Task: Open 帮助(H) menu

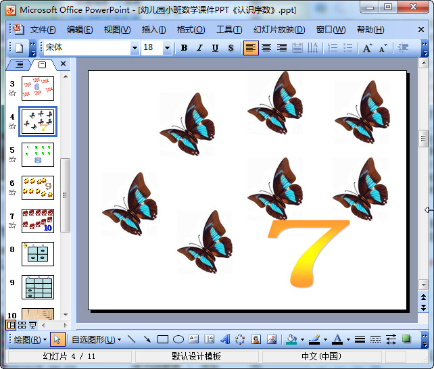Action: click(370, 29)
